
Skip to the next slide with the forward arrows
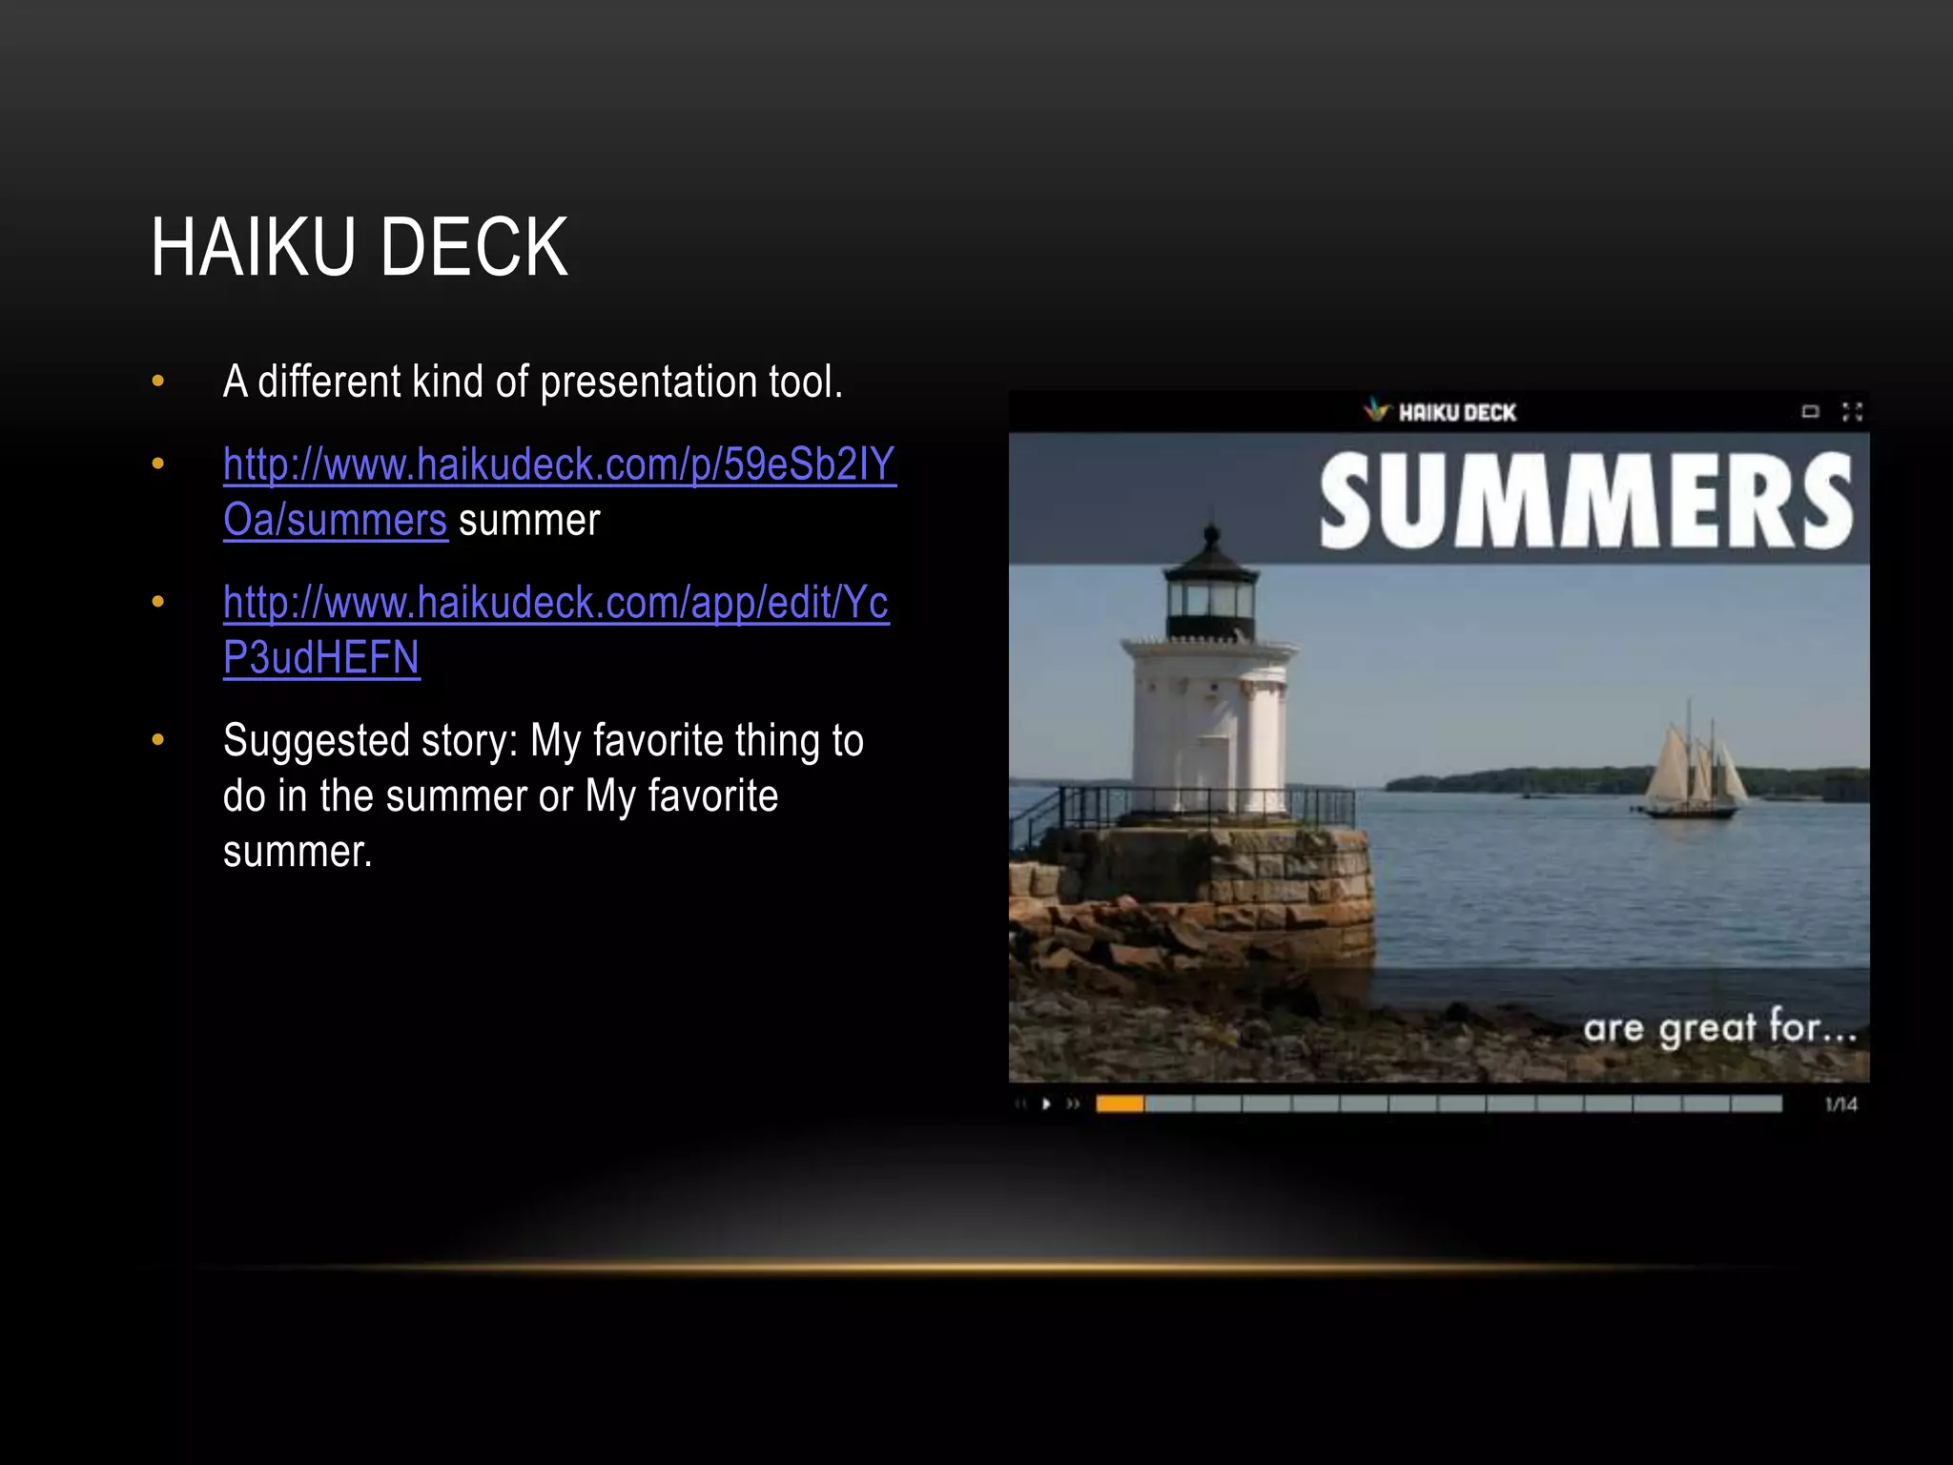(x=1074, y=1104)
